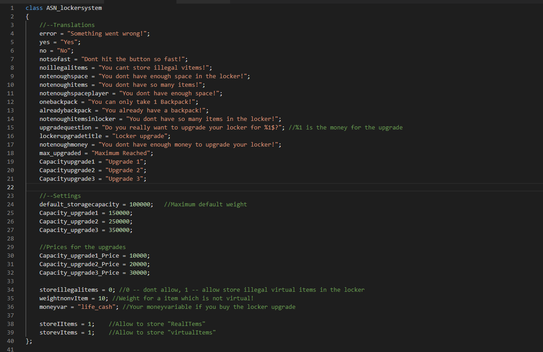
Task: Click the "Maximum Reached" string
Action: [x=122, y=153]
